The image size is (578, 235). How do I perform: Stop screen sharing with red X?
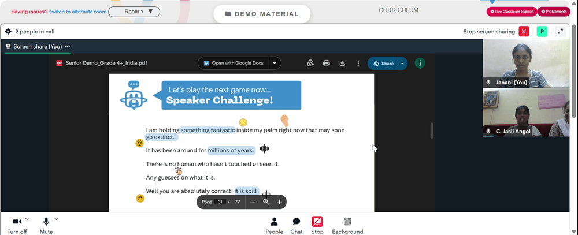pos(524,32)
